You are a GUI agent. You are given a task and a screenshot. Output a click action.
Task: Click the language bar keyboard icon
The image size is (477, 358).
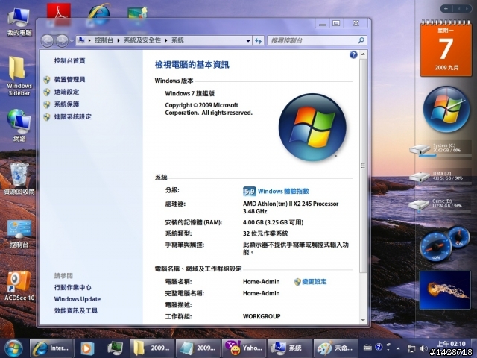tap(367, 348)
